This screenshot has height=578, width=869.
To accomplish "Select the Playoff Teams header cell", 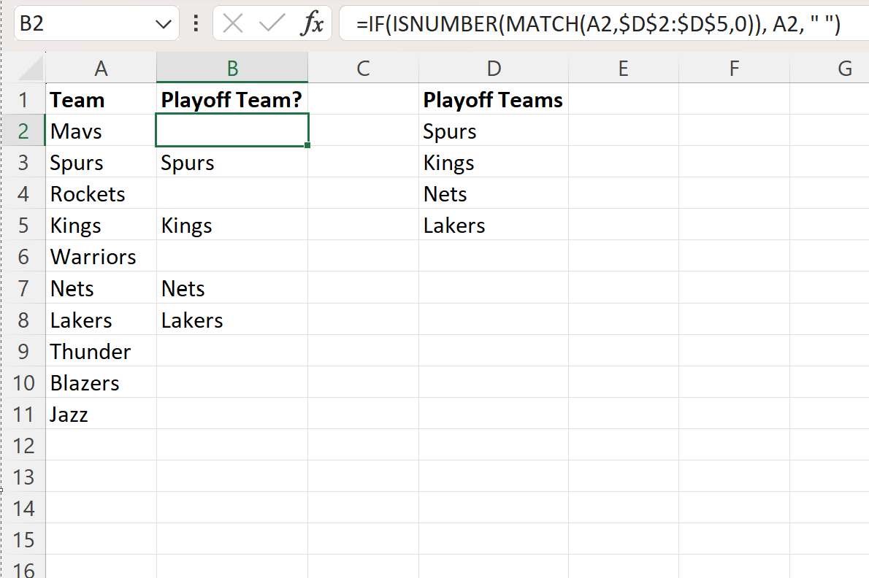I will (493, 100).
